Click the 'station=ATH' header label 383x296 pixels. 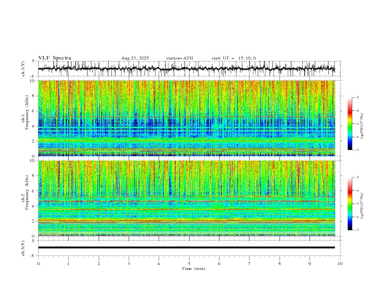point(179,58)
